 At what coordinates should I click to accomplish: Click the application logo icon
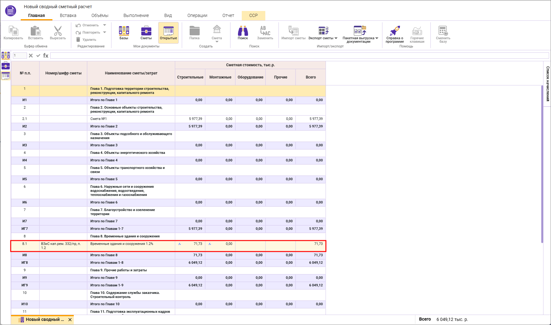(x=10, y=11)
